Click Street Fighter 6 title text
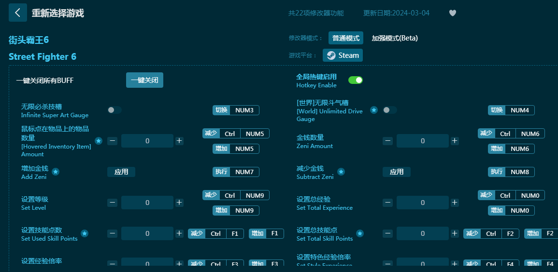Viewport: 558px width, 272px height. coord(43,57)
